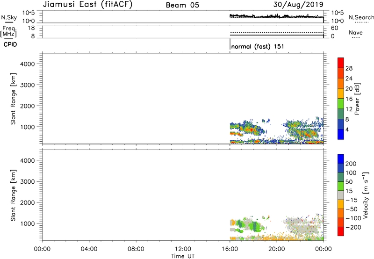The width and height of the screenshot is (374, 259).
Task: Click the date '30/Aug/2019'
Action: [298, 5]
